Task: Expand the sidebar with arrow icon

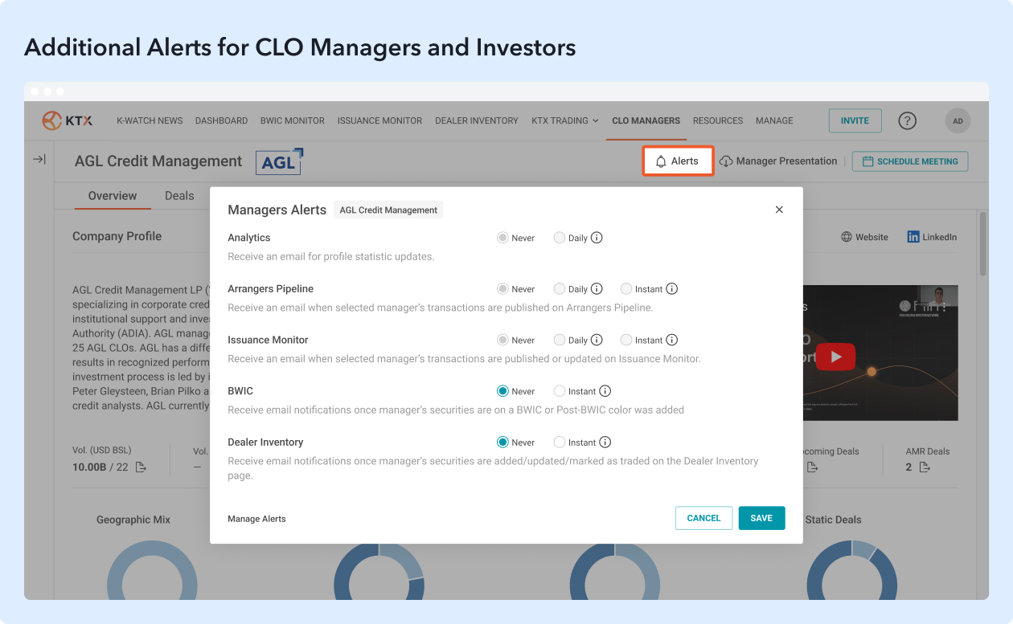Action: (x=39, y=160)
